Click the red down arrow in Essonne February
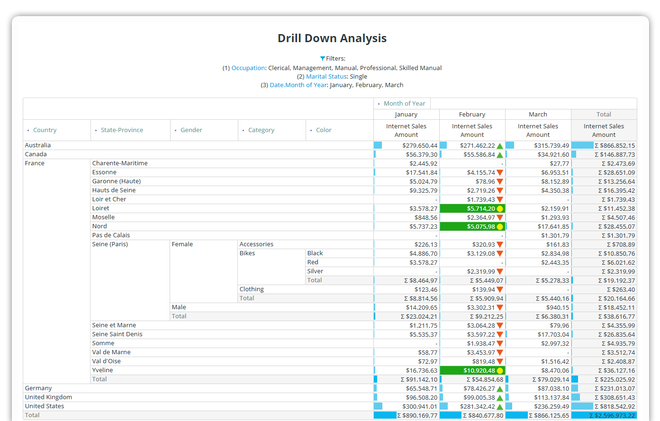 (500, 172)
